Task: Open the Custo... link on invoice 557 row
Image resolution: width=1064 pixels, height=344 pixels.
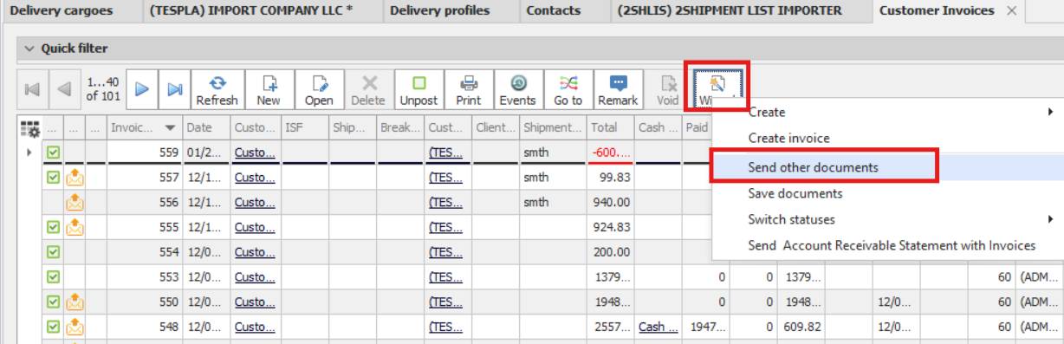Action: 255,178
